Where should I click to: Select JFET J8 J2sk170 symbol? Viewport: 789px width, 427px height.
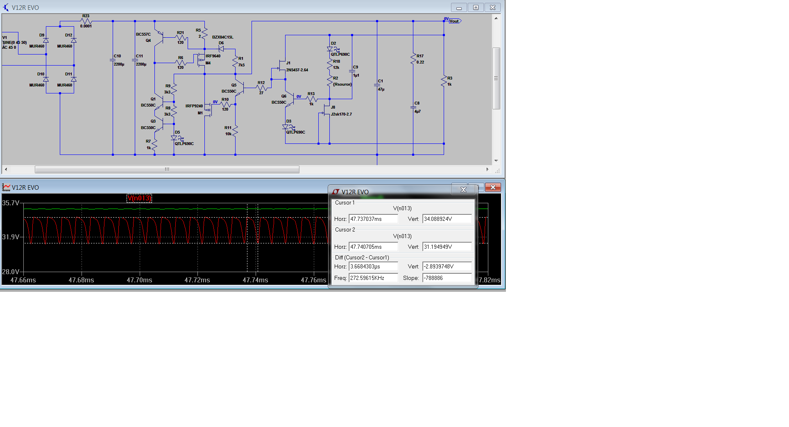point(326,111)
